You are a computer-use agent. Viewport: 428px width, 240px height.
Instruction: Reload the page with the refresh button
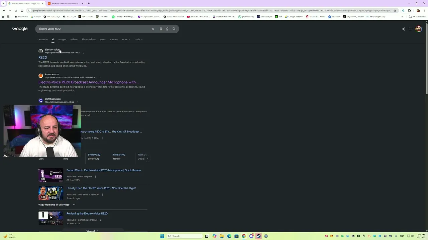[16, 11]
